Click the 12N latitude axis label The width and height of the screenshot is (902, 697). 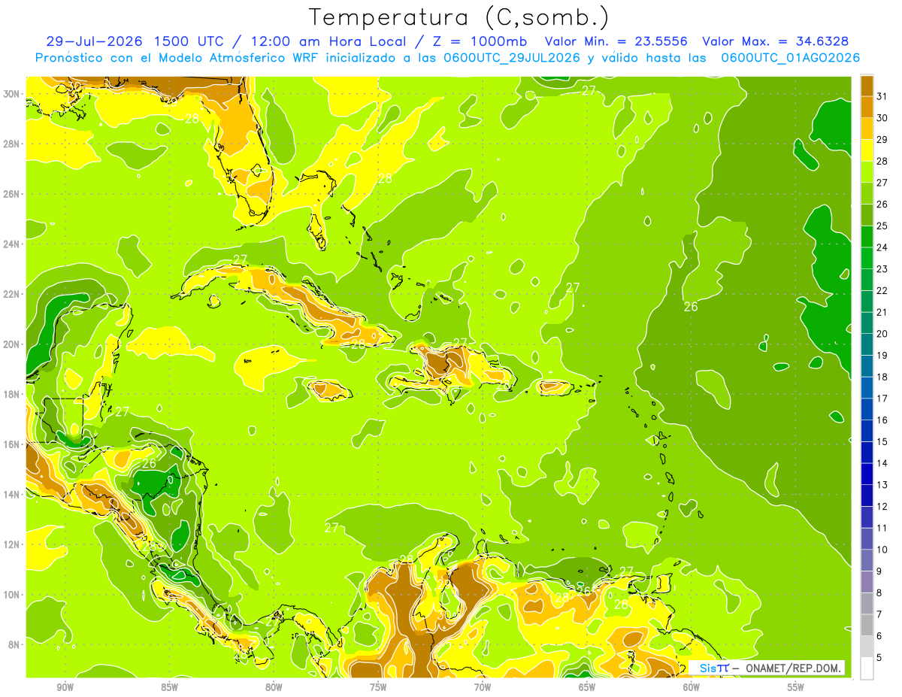click(13, 544)
